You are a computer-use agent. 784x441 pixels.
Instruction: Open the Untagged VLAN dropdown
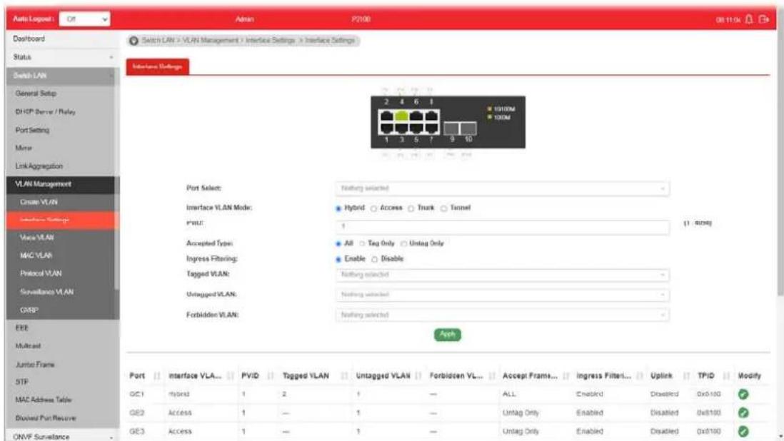(x=502, y=295)
